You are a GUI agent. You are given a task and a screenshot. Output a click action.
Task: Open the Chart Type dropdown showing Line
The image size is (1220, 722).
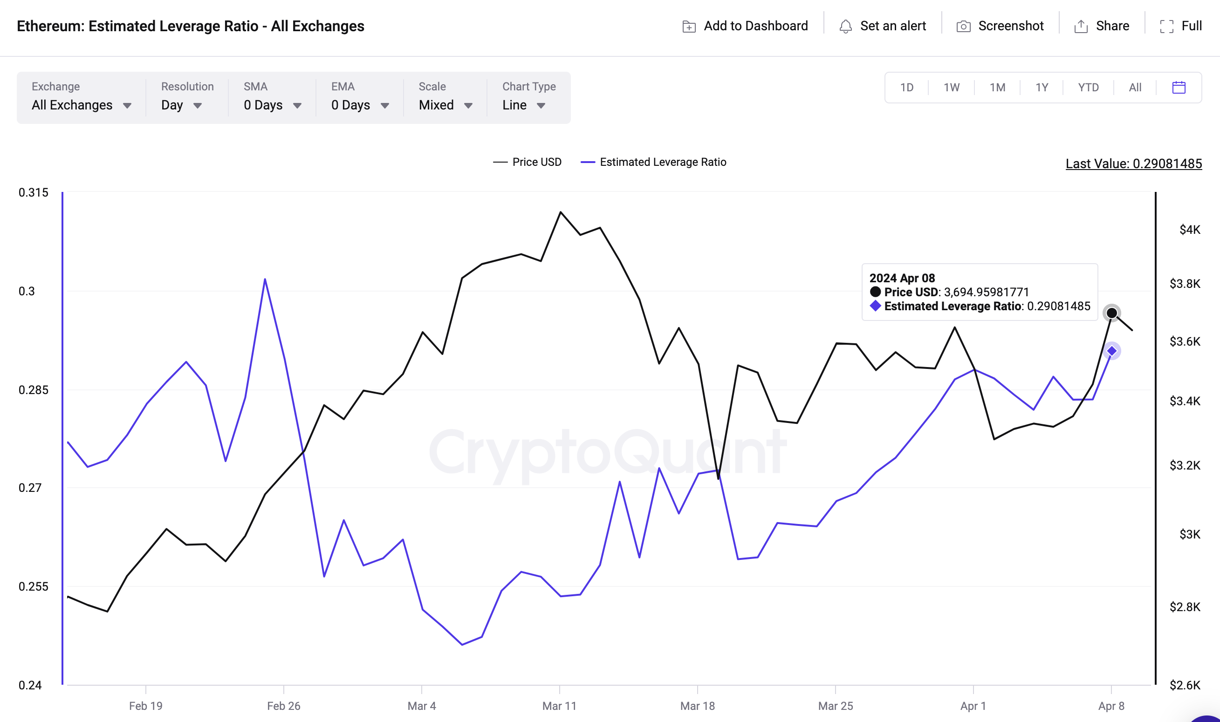tap(524, 105)
